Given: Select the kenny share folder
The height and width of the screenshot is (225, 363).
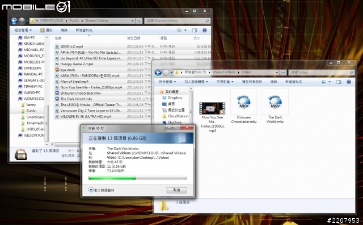Looking at the screenshot, I should click(29, 105).
